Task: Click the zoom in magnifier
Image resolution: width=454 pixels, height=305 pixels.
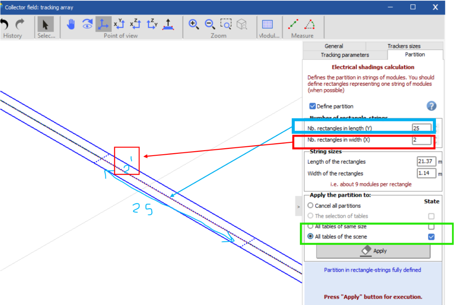Action: [x=194, y=25]
